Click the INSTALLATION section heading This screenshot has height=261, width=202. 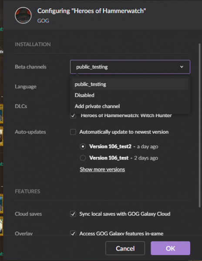click(33, 44)
